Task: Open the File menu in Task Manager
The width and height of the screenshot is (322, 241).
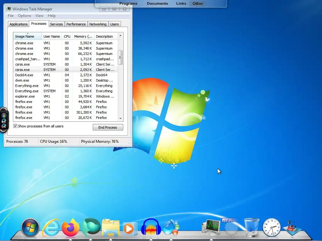Action: click(x=11, y=16)
